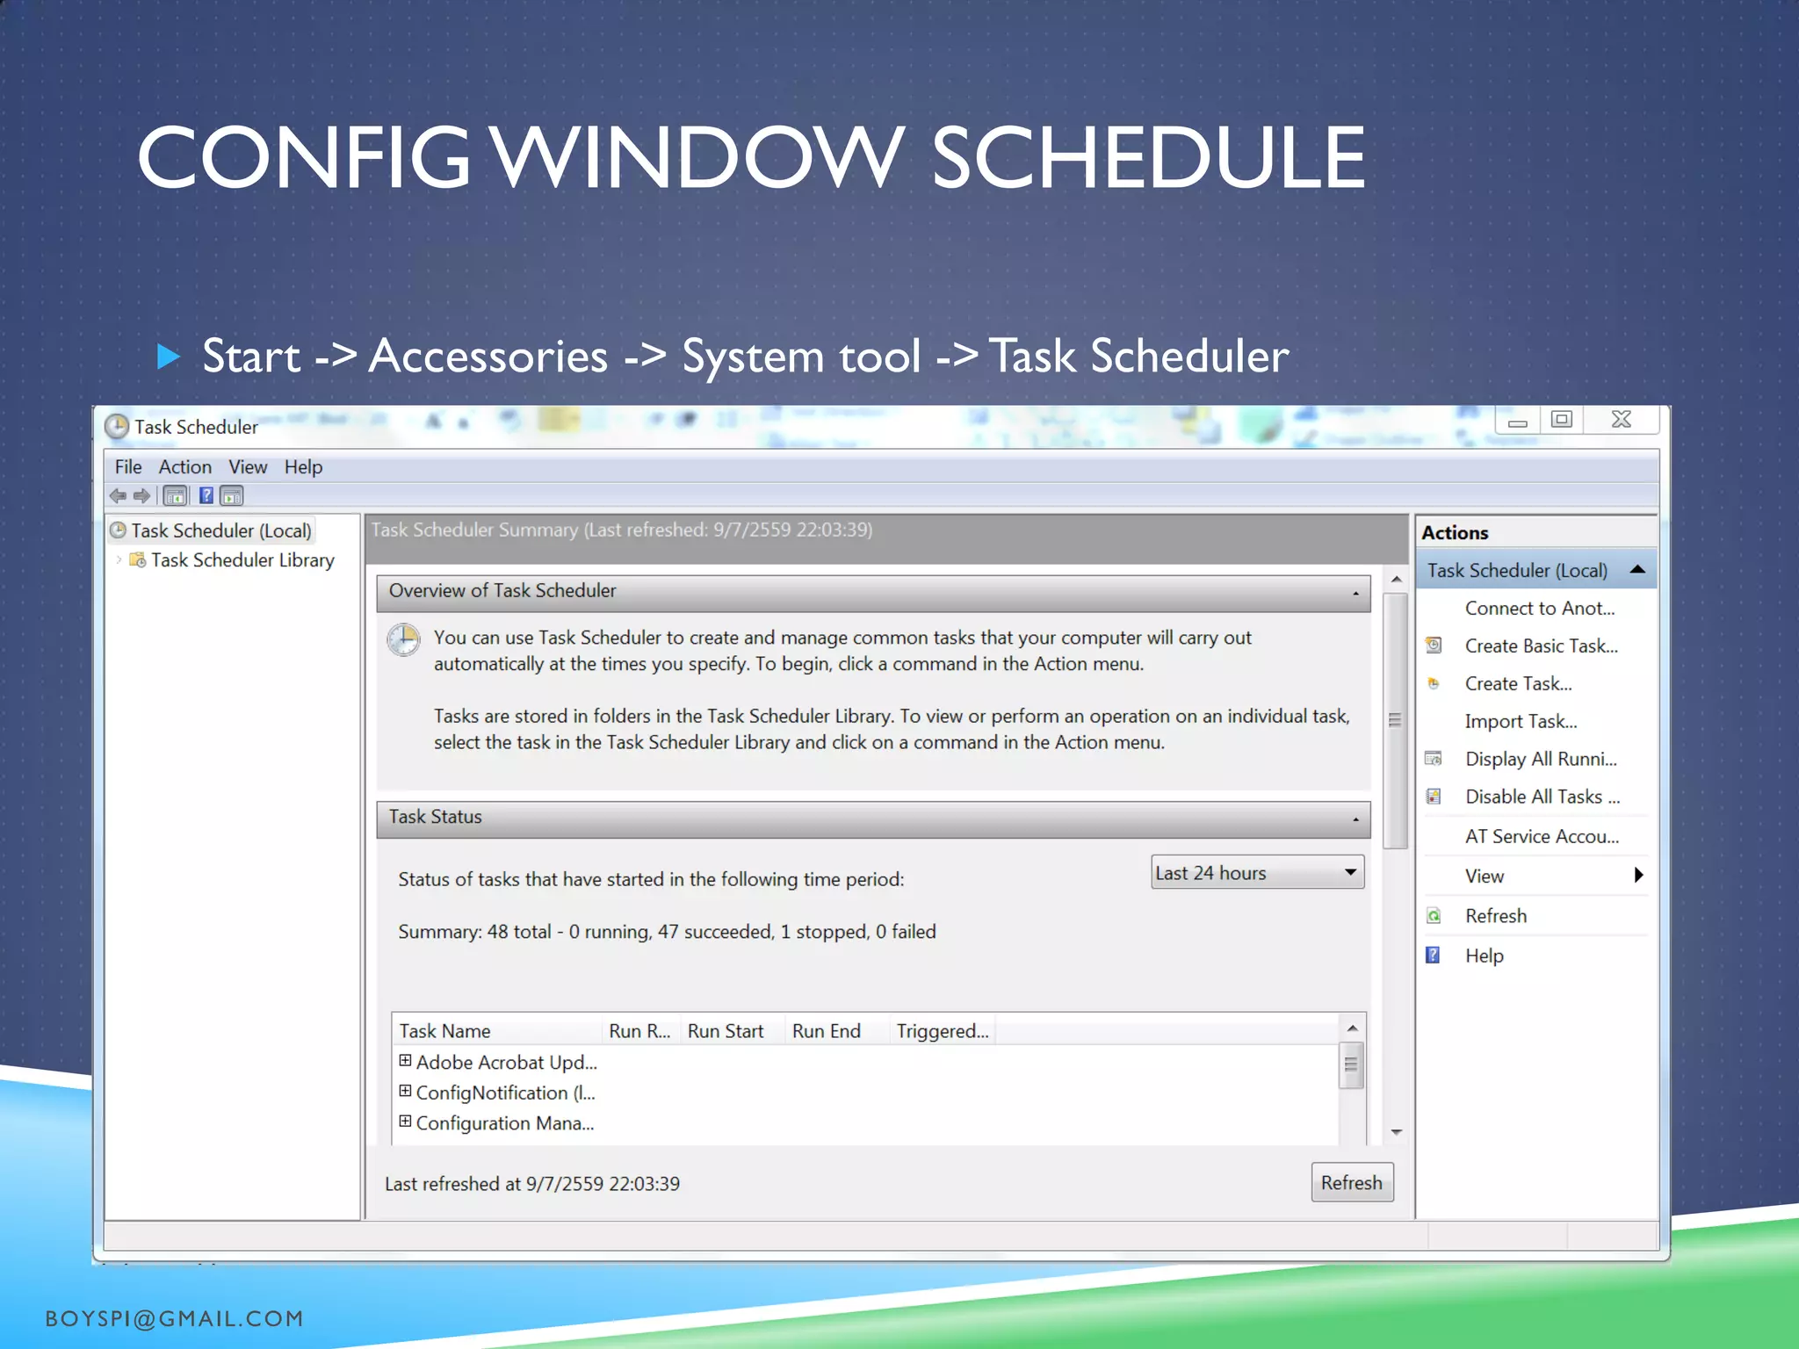The height and width of the screenshot is (1349, 1799).
Task: Click the Refresh action in Actions pane
Action: pos(1496,916)
